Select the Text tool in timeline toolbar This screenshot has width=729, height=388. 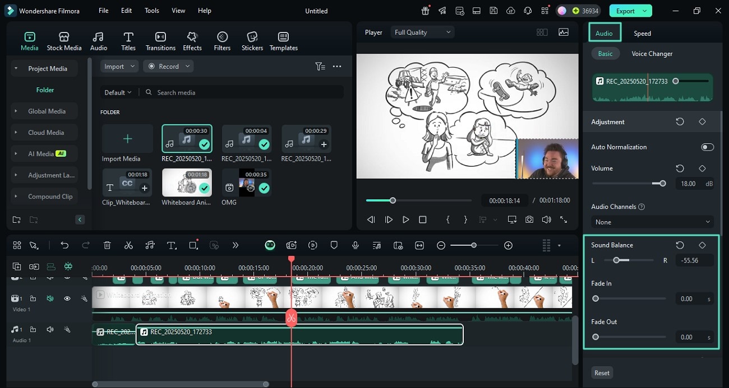172,245
